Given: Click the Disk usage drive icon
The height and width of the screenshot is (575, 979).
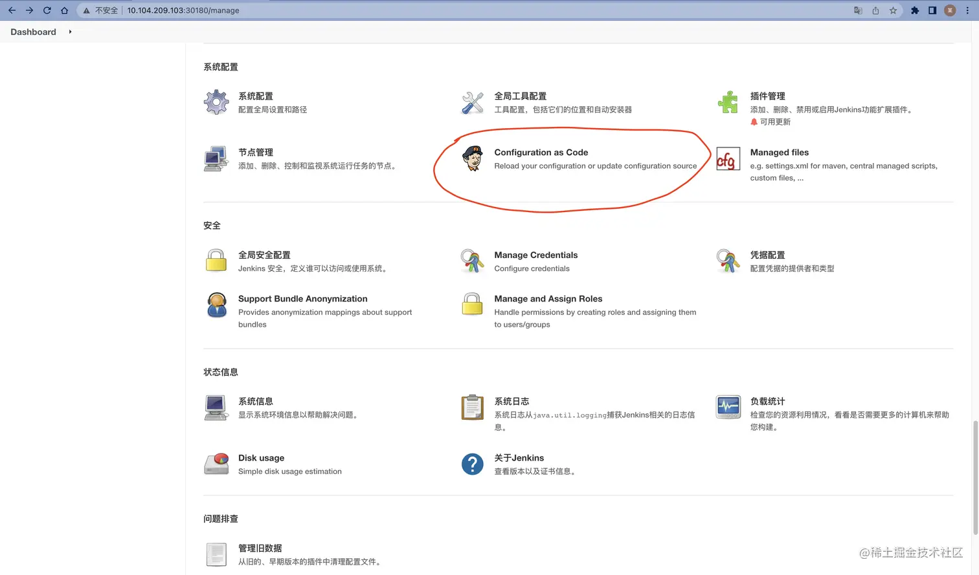Looking at the screenshot, I should [x=216, y=464].
